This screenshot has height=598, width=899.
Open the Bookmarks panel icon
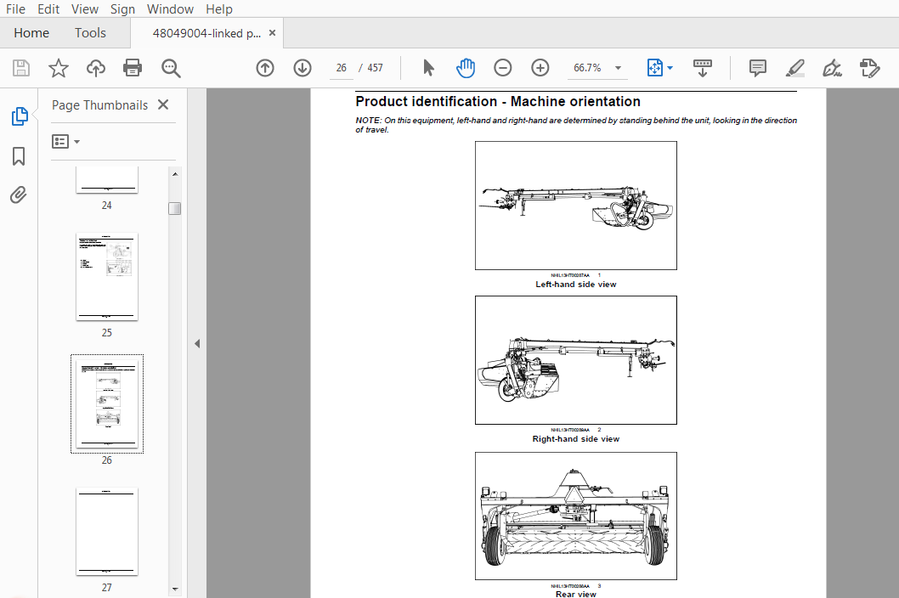19,156
